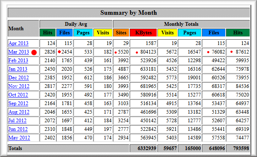257x157 pixels.
Task: Select Feb 2013 KBytes value 523926
Action: pos(148,61)
